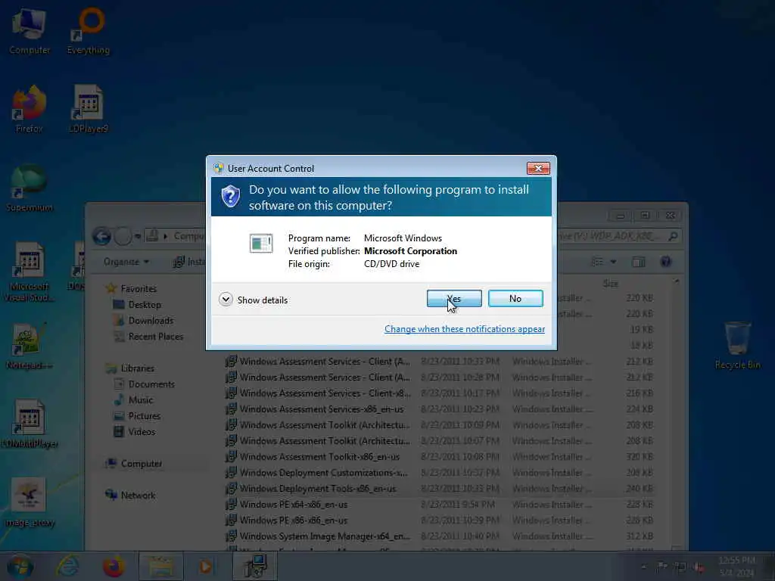
Task: Launch Internet Explorer from taskbar
Action: pyautogui.click(x=67, y=566)
